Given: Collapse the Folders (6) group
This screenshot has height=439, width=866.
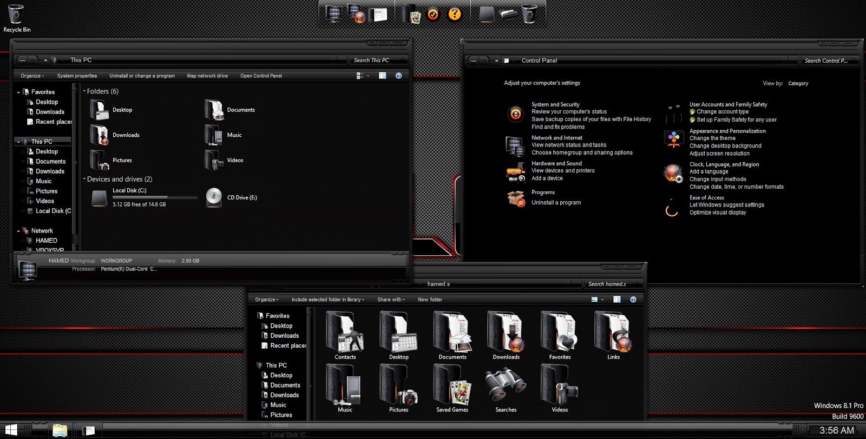Looking at the screenshot, I should [84, 91].
